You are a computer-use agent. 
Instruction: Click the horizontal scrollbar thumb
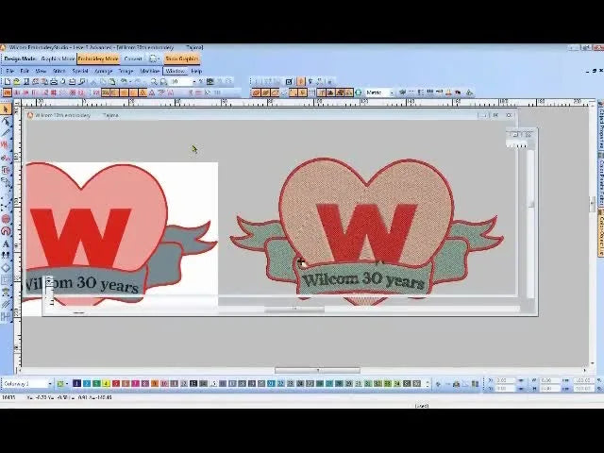coord(317,370)
